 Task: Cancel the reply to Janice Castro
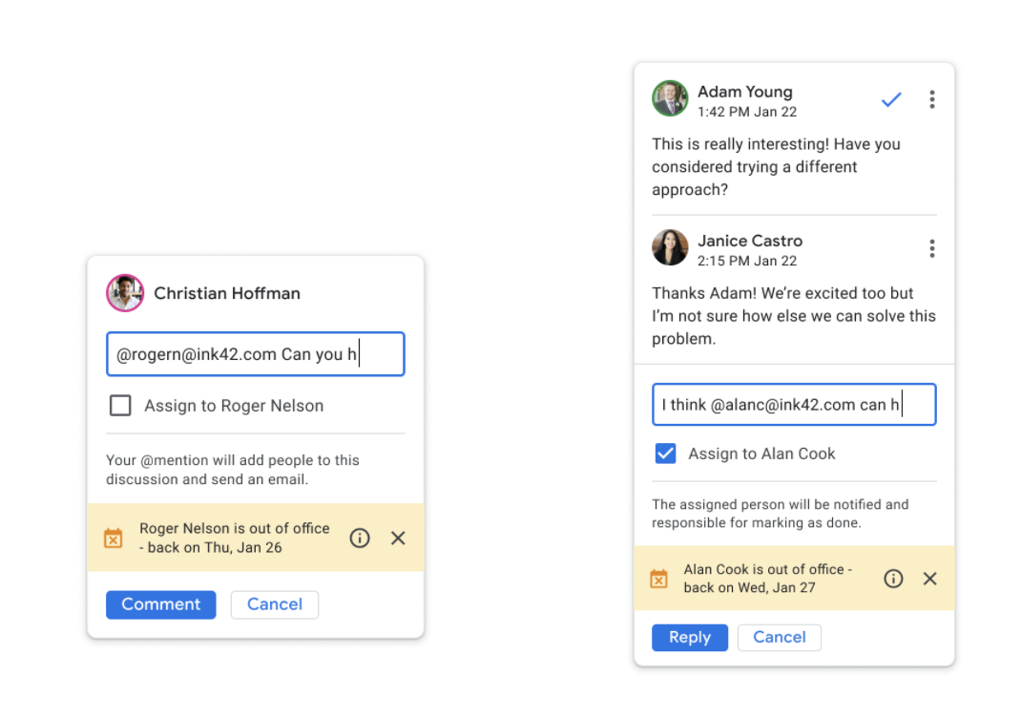coord(779,637)
